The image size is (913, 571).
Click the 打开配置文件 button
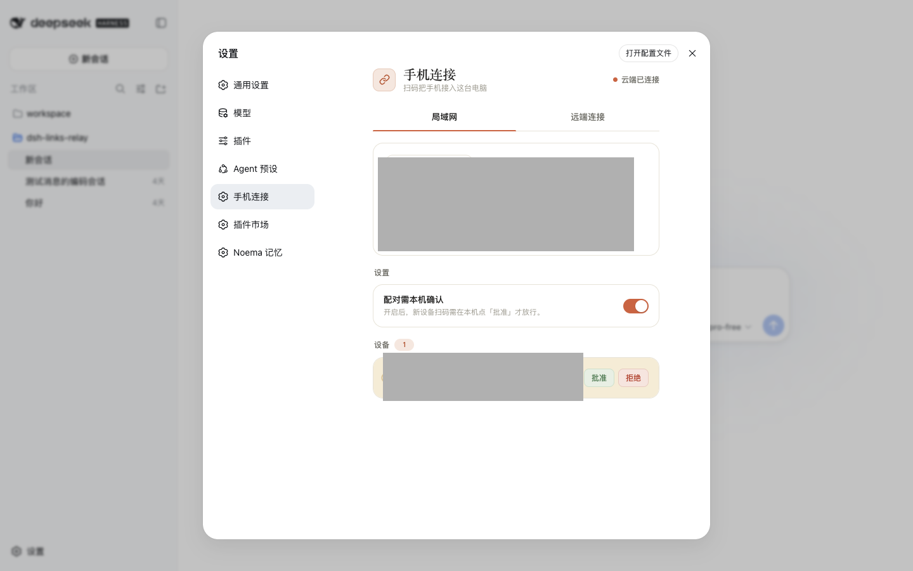649,53
